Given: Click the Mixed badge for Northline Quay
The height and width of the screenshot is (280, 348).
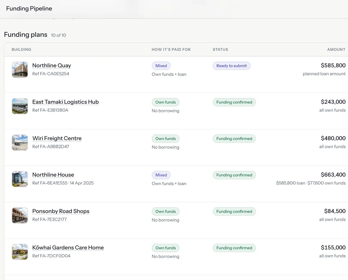Looking at the screenshot, I should (x=161, y=66).
